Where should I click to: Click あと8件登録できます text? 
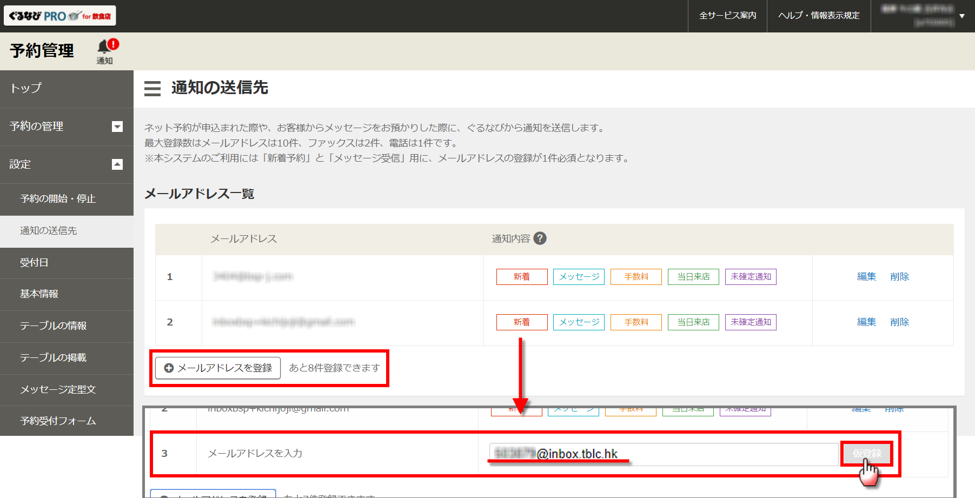(x=335, y=368)
